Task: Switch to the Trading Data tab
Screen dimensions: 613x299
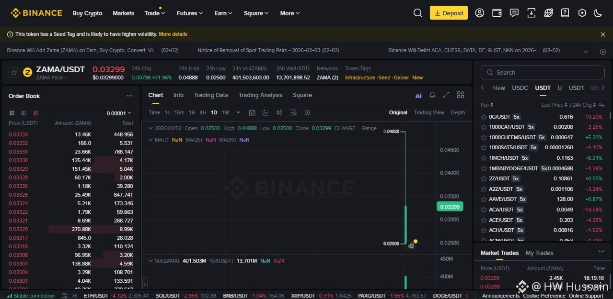Action: [x=211, y=95]
